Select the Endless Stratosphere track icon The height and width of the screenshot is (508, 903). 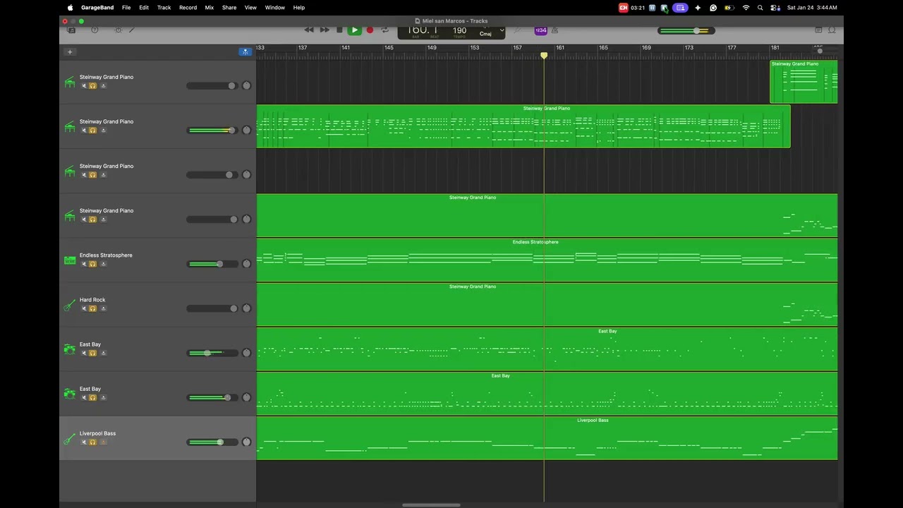click(70, 260)
